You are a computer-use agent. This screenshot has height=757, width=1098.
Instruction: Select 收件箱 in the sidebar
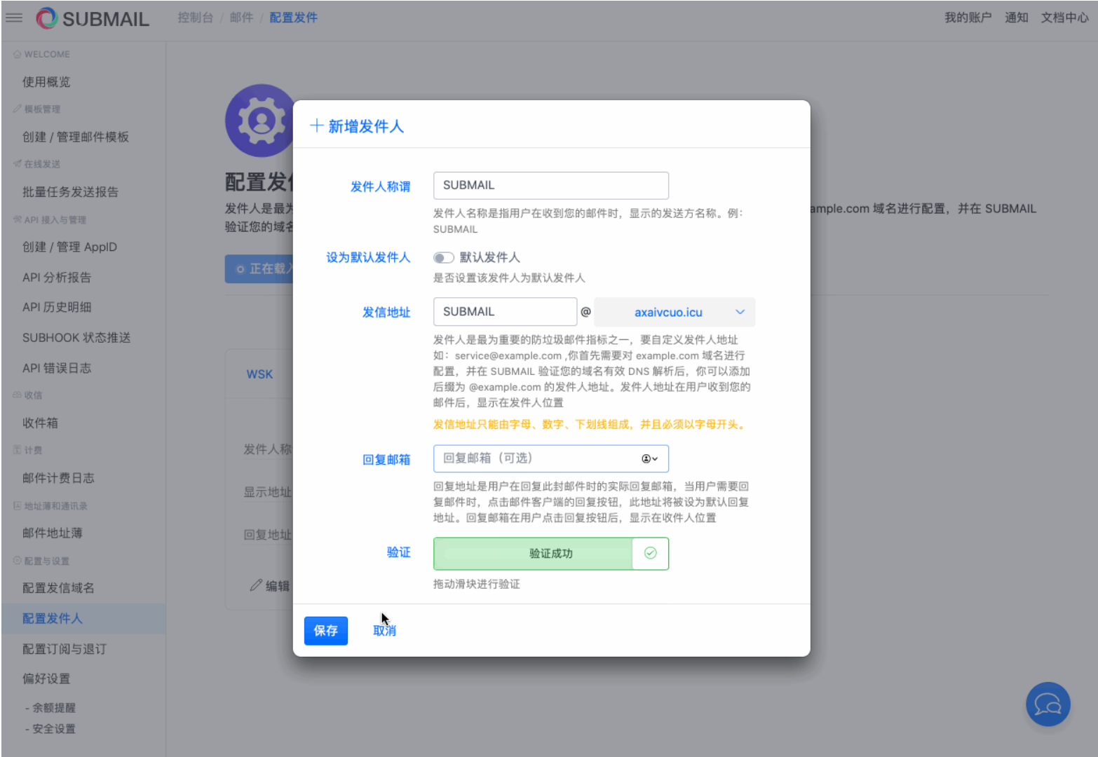pyautogui.click(x=40, y=423)
